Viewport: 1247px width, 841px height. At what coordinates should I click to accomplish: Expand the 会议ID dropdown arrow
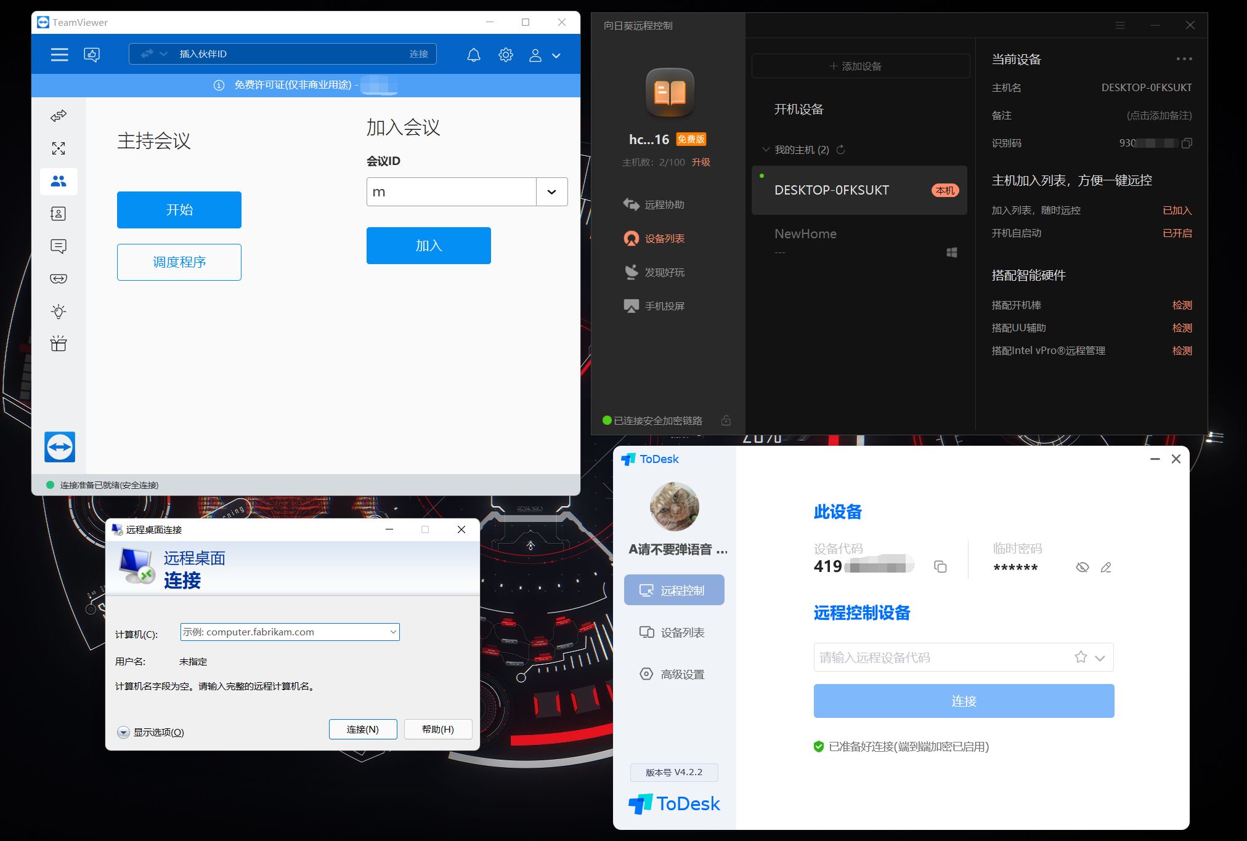(552, 191)
